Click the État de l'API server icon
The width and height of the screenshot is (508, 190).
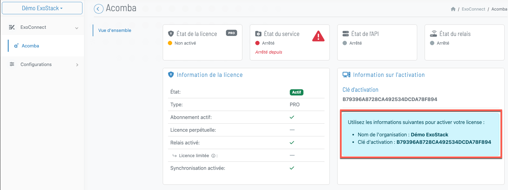pos(346,34)
